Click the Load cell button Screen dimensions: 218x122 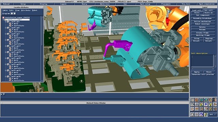click(197, 10)
